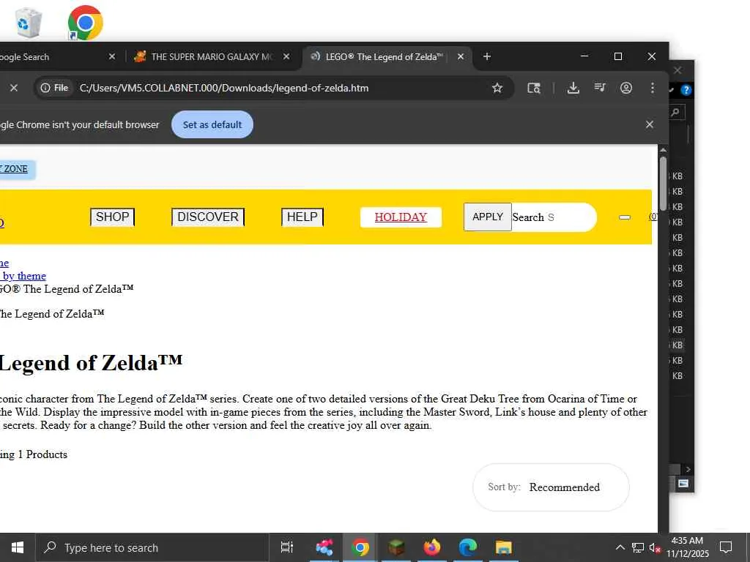This screenshot has height=562, width=750.
Task: Click the Set as default button
Action: coord(212,124)
